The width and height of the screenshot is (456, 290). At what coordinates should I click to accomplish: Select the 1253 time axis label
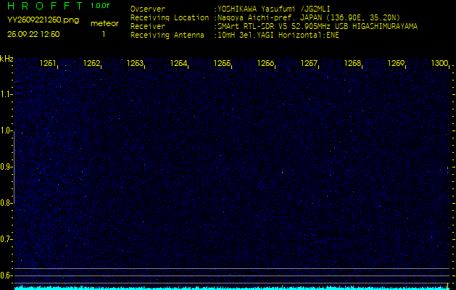pyautogui.click(x=135, y=64)
